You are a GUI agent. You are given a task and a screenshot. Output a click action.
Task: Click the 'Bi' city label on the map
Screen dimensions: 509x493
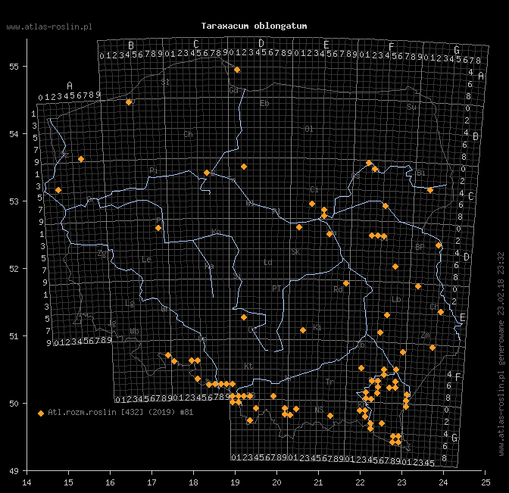pyautogui.click(x=421, y=173)
